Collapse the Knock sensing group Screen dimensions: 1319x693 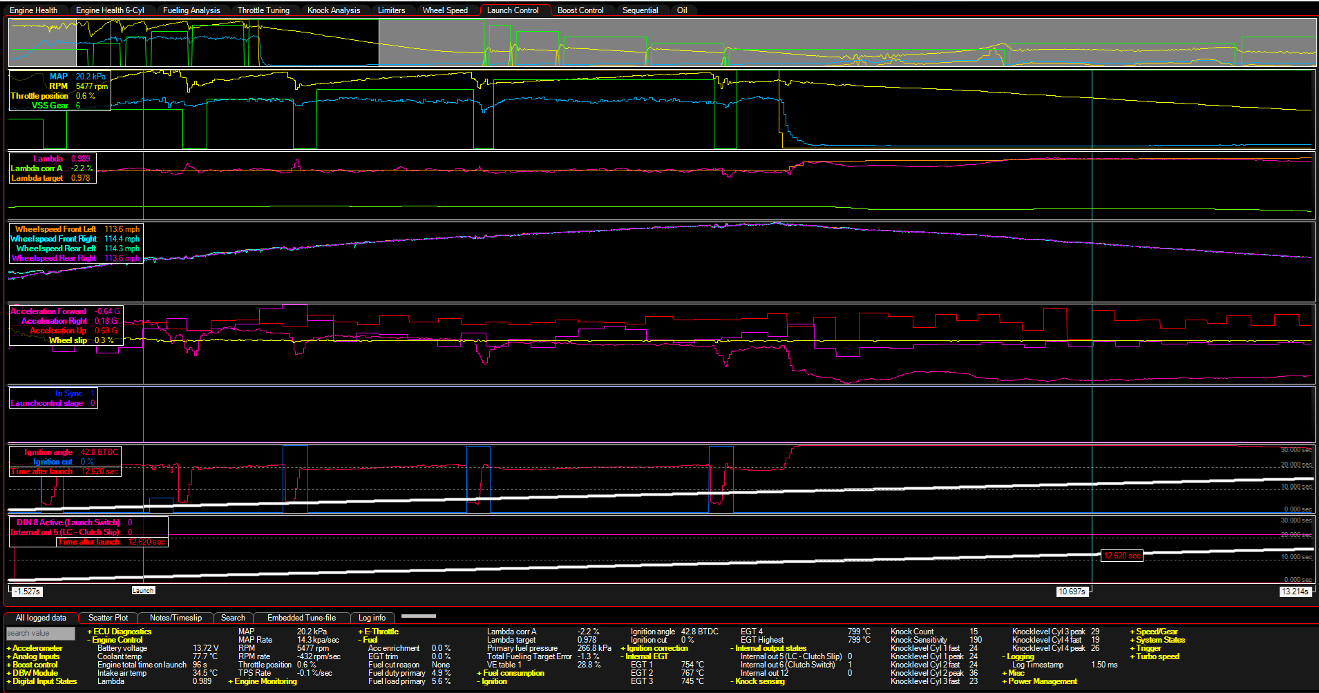757,681
